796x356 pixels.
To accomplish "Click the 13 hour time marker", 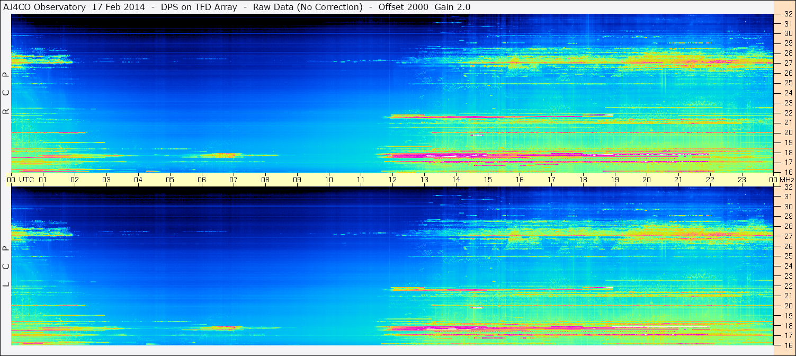I will [x=424, y=180].
